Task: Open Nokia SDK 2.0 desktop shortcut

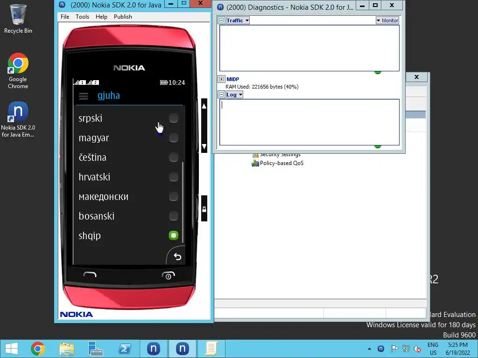Action: point(18,119)
